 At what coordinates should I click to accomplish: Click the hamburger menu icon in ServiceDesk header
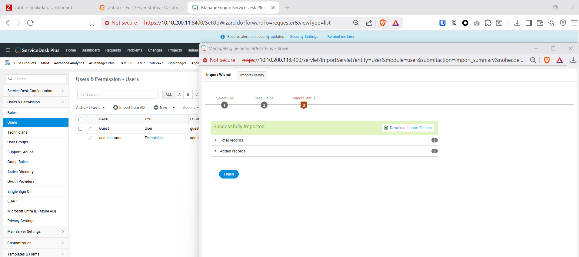click(8, 50)
